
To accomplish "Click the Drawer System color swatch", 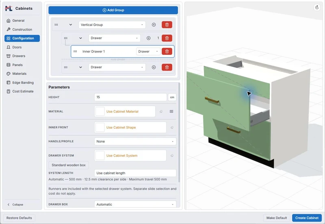I will (x=100, y=156).
